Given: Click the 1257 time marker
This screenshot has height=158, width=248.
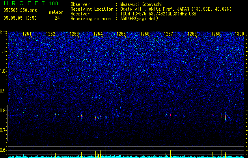Looking at the screenshot, I should coord(169,34).
